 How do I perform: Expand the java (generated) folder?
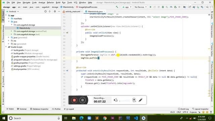pos(9,37)
